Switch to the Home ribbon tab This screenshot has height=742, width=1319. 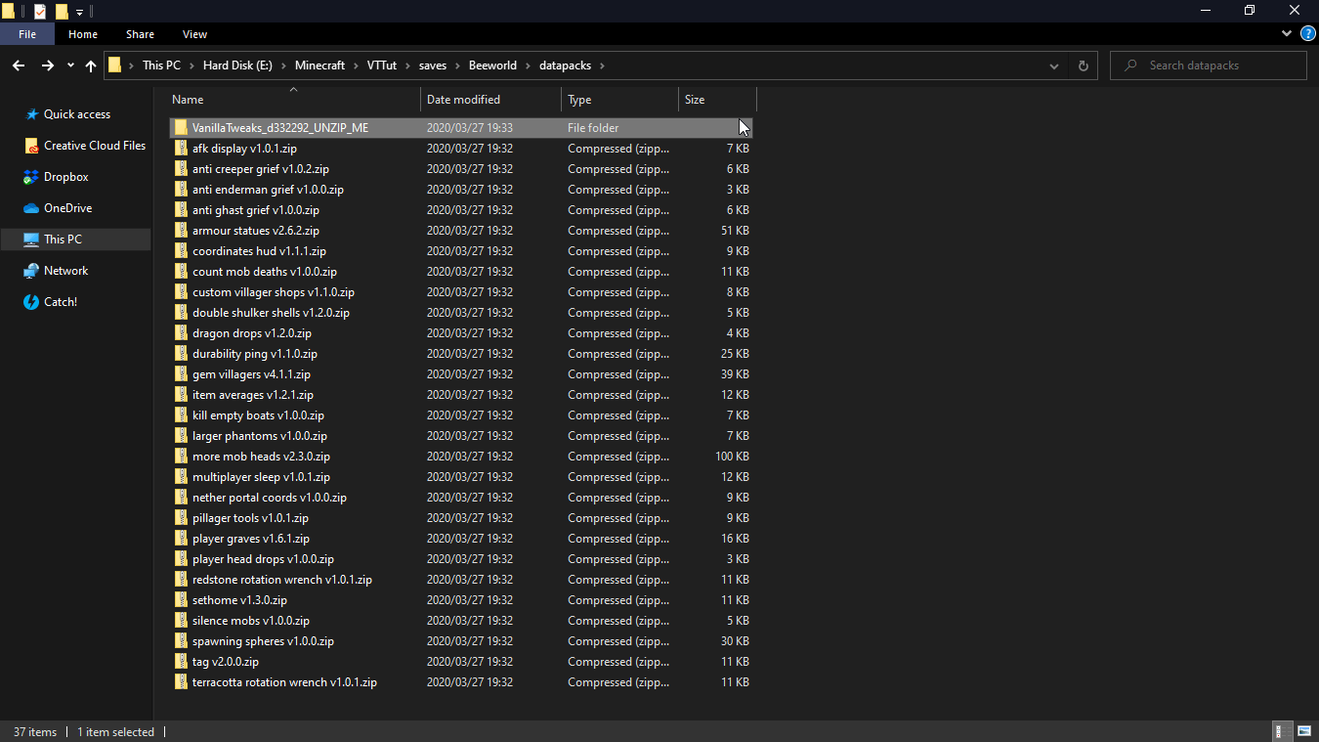tap(83, 34)
